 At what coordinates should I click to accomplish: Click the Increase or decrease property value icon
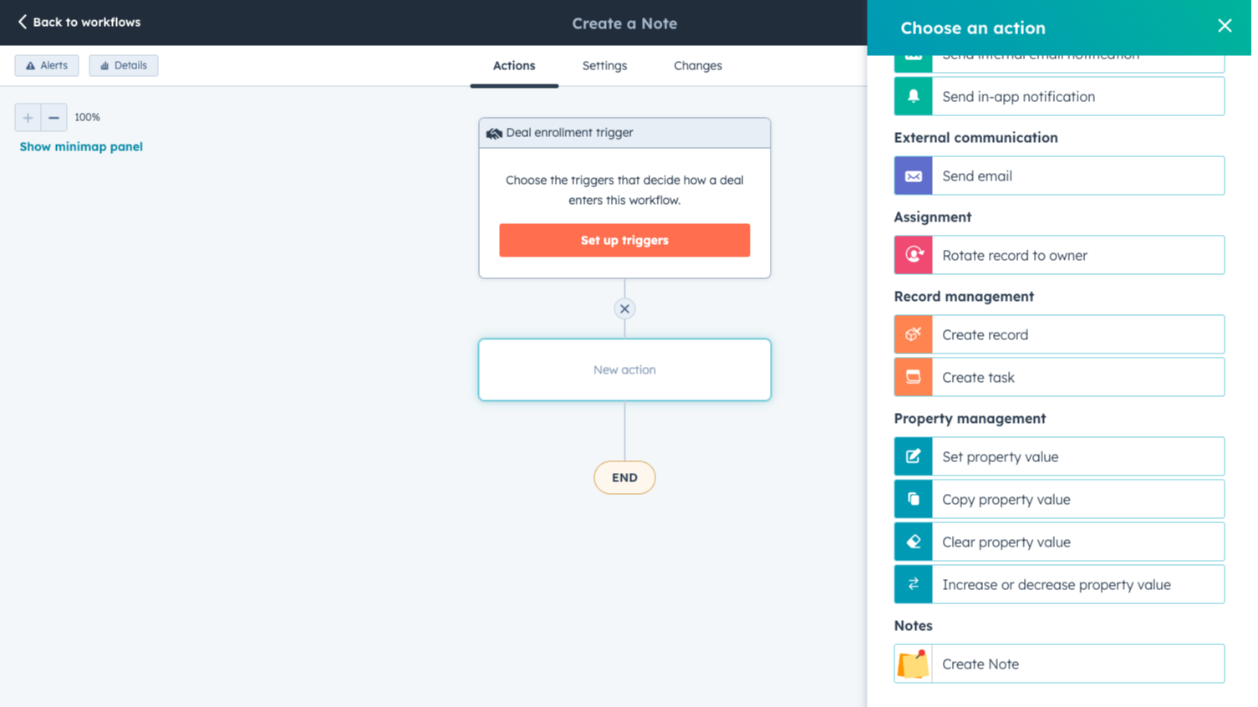tap(913, 584)
